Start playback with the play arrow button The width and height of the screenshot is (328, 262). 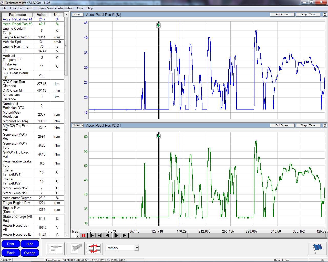coord(92,235)
